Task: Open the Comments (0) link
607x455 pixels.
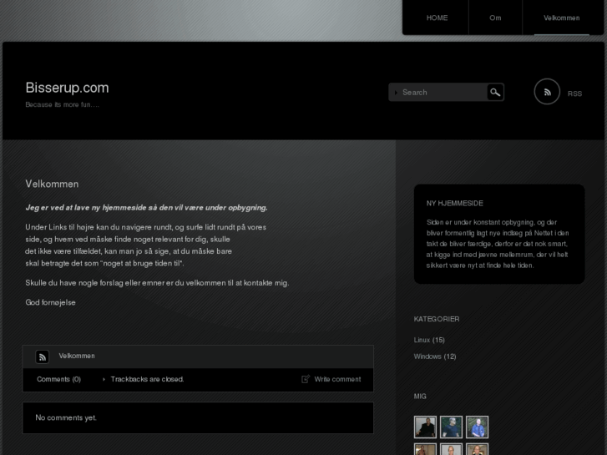Action: tap(58, 379)
